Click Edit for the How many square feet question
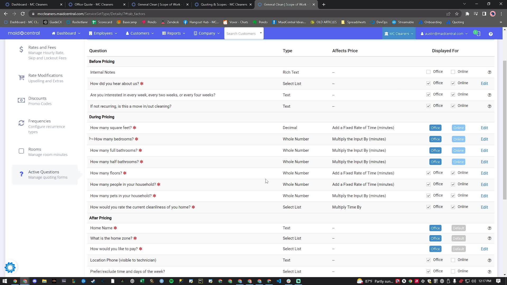 coord(485,128)
